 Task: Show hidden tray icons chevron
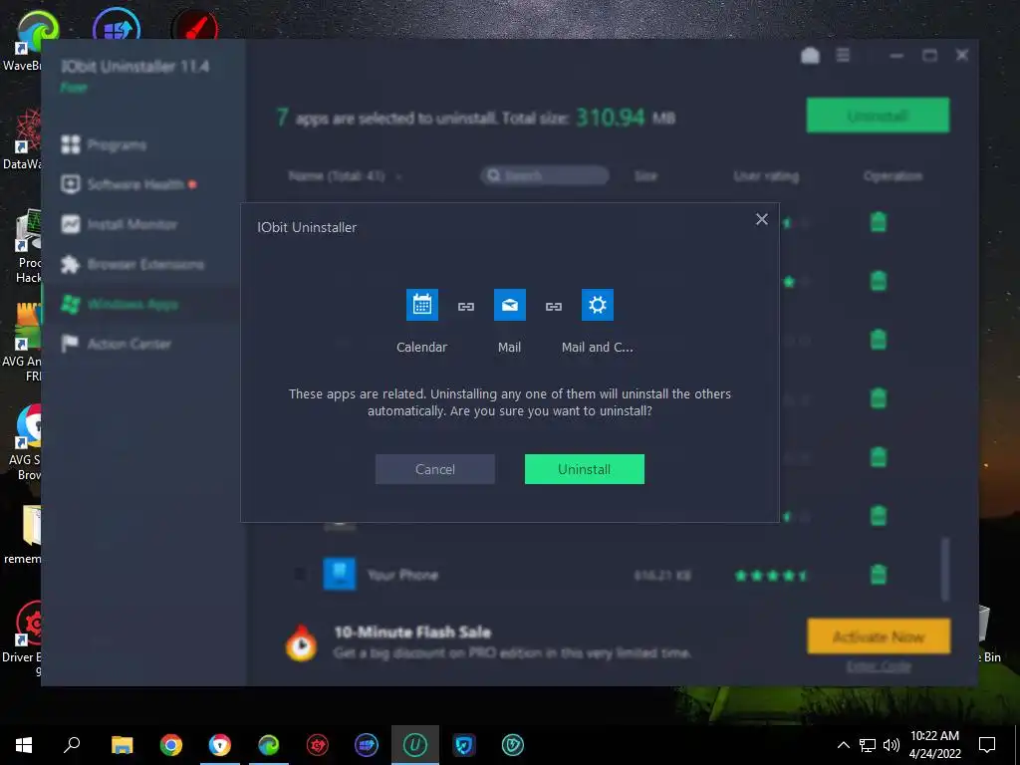click(x=843, y=745)
